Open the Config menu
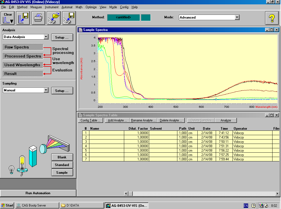The image size is (281, 209). [124, 7]
